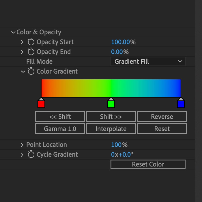Image resolution: width=202 pixels, height=202 pixels.
Task: Collapse the Color & Opacity group
Action: point(13,32)
